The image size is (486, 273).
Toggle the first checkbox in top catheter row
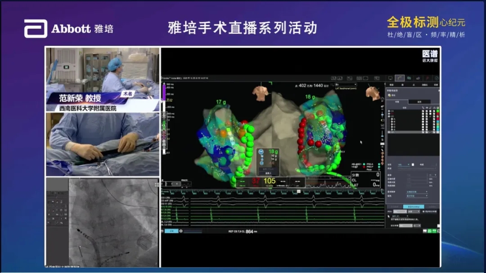(423, 111)
